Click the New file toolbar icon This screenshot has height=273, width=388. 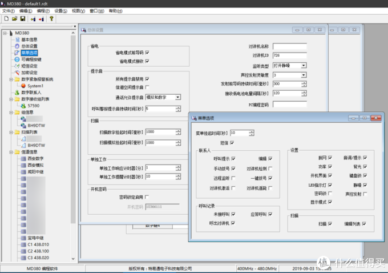click(6, 18)
